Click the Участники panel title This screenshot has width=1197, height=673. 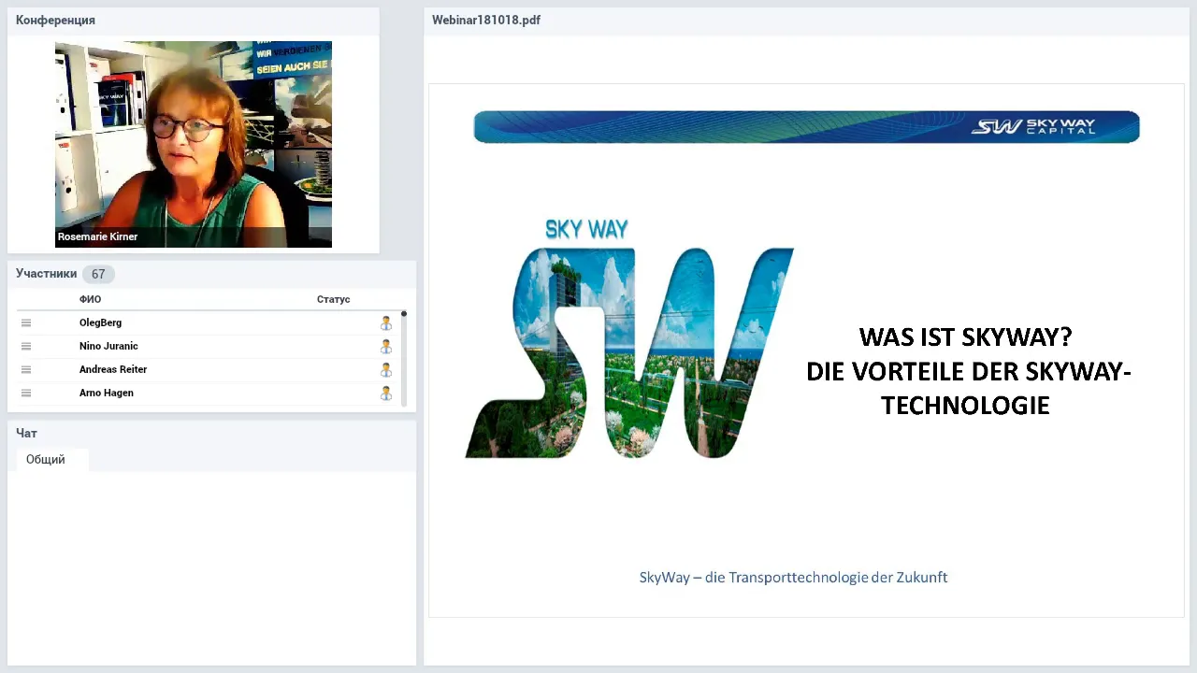point(46,274)
